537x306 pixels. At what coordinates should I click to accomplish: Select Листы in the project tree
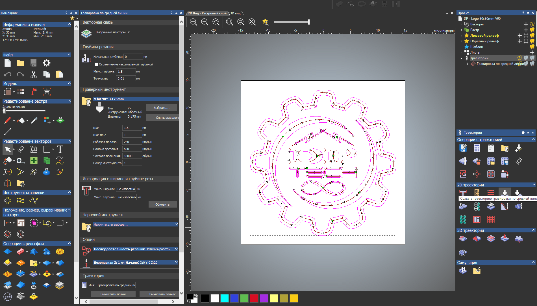[x=475, y=52]
